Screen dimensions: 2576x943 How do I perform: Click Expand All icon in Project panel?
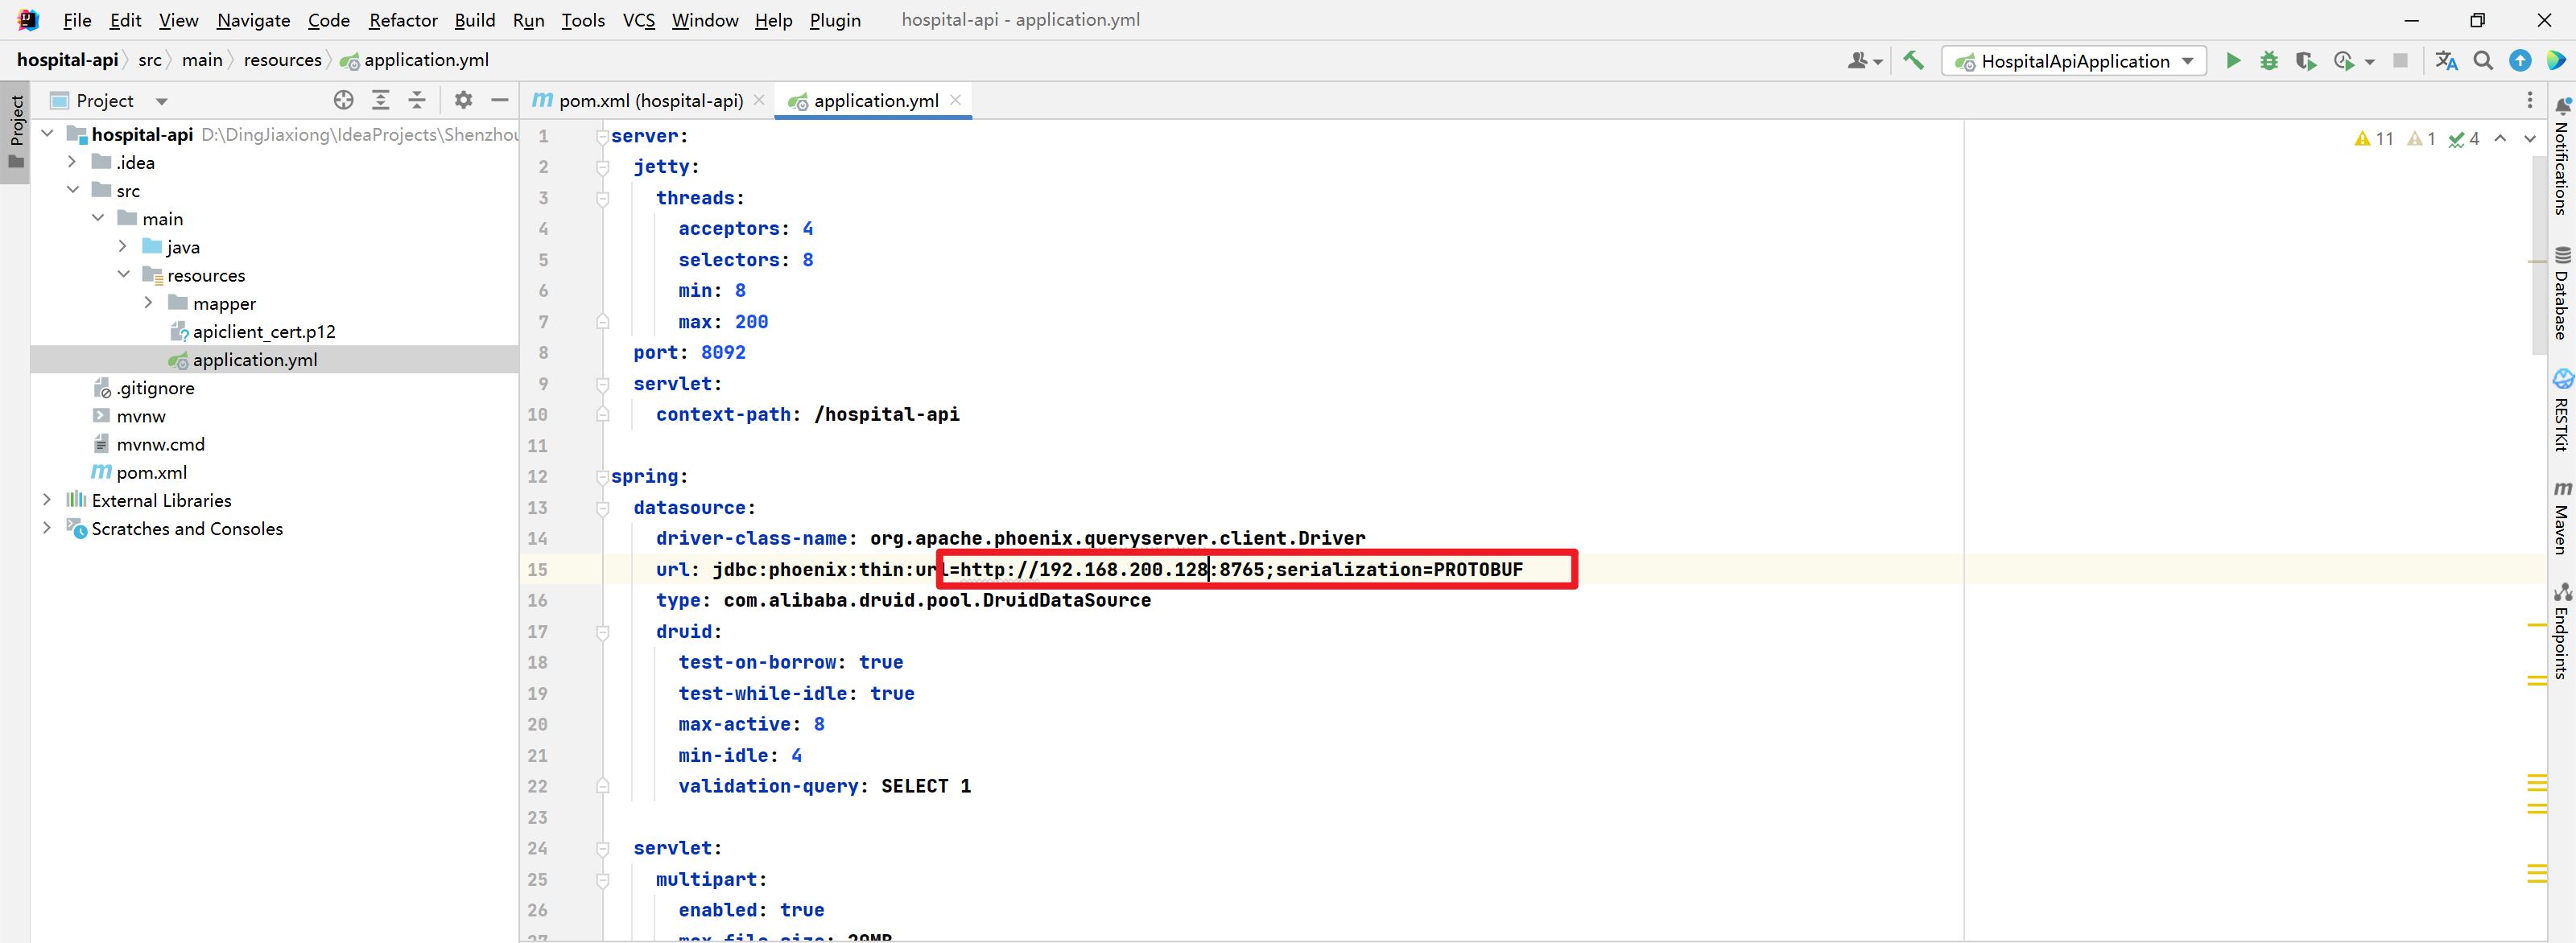coord(381,100)
